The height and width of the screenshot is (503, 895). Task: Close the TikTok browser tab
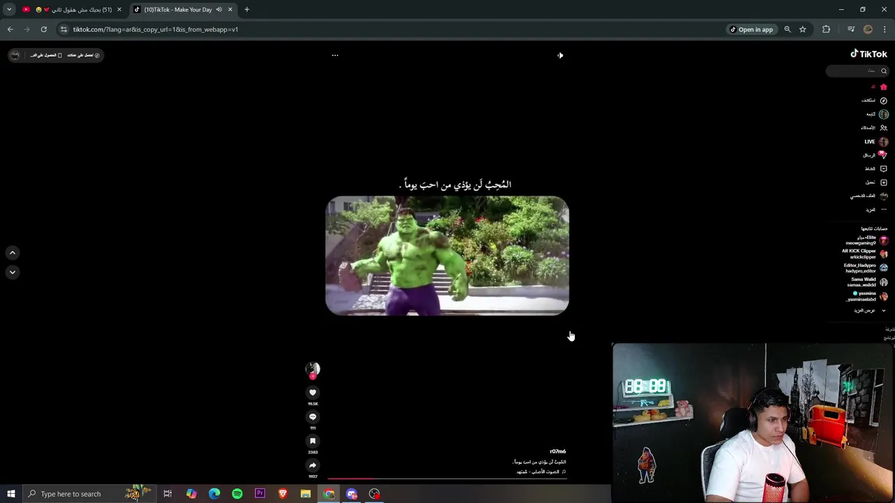click(x=230, y=10)
